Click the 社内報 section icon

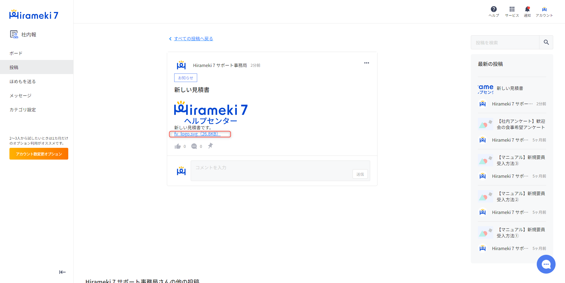point(14,34)
